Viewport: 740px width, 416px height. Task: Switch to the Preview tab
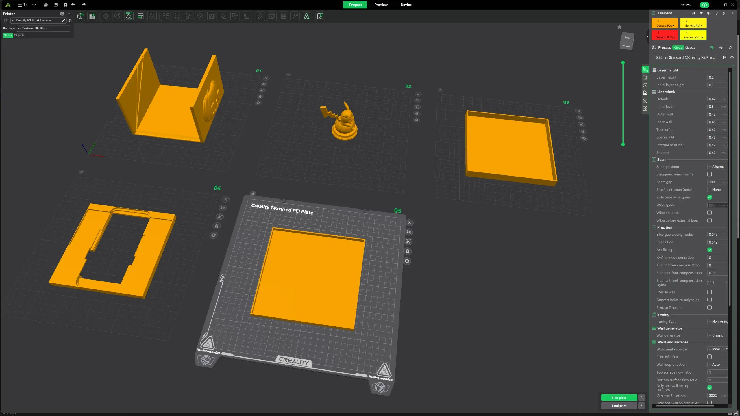(x=381, y=5)
